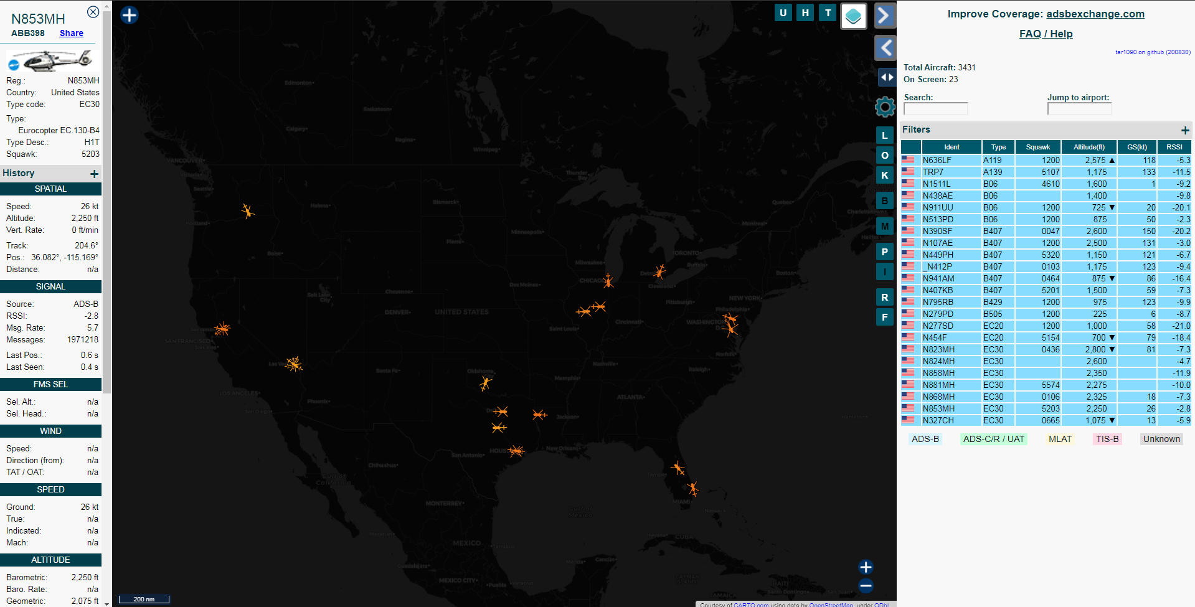
Task: Sort table by GS(kt) column
Action: (x=1137, y=147)
